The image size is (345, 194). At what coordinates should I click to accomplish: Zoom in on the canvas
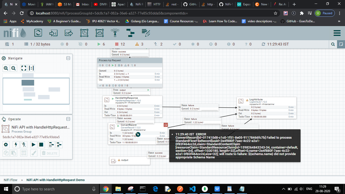6,68
